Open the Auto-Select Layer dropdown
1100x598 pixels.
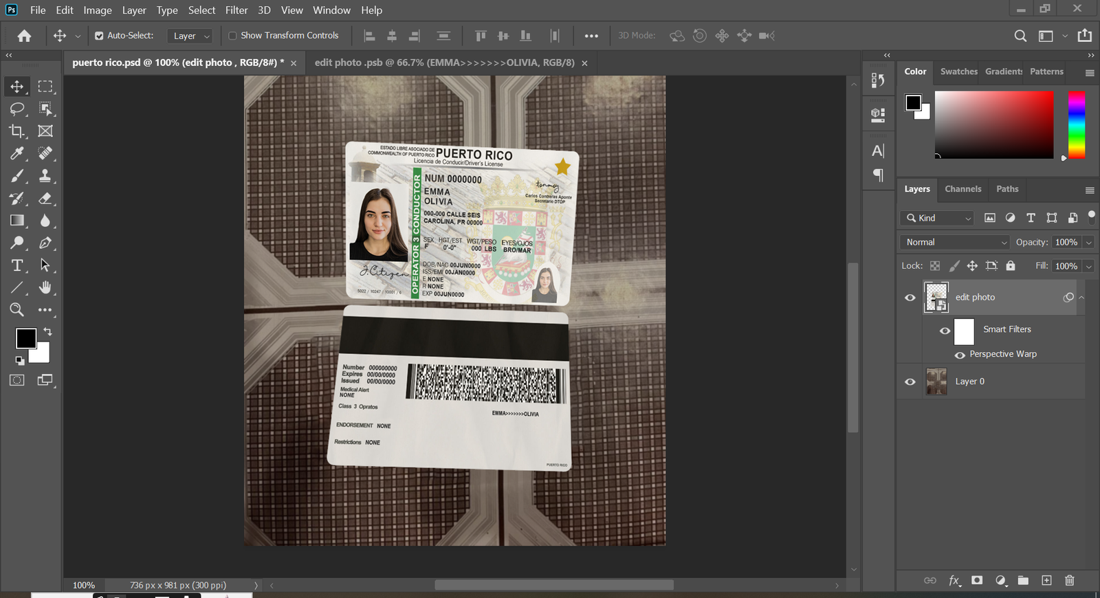pyautogui.click(x=189, y=36)
